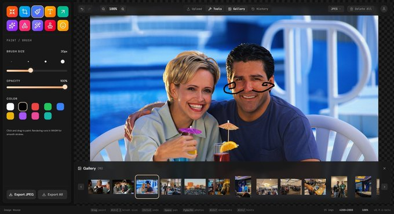The image size is (394, 214).
Task: Select the Crop tool
Action: click(24, 12)
